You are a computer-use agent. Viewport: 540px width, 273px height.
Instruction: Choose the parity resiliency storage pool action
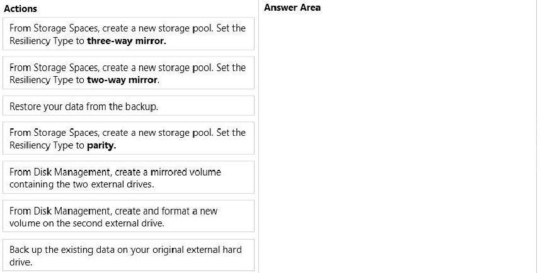[129, 138]
